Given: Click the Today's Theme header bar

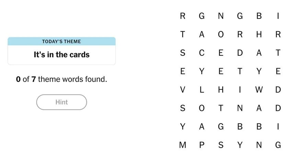Looking at the screenshot, I should coord(61,41).
